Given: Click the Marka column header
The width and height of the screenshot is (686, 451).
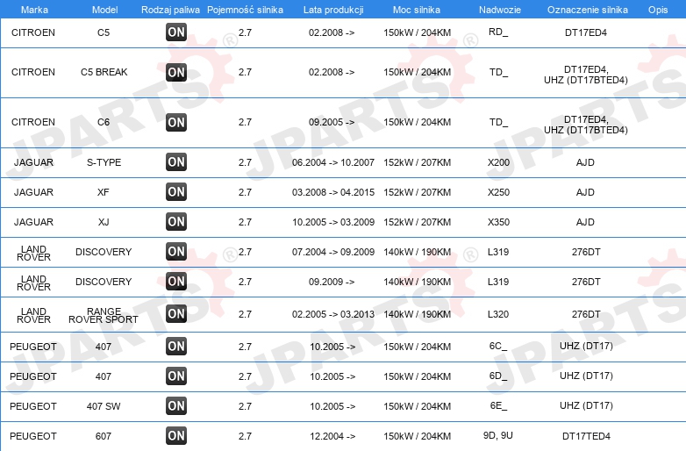Looking at the screenshot, I should tap(34, 10).
